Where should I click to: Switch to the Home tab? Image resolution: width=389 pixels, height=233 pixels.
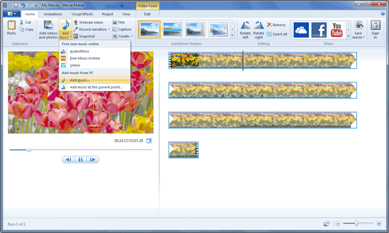[x=30, y=14]
